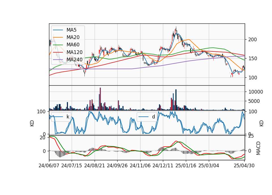Click the 24/08/21 date tick label
Viewport: 272px width, 195px height.
[x=95, y=166]
